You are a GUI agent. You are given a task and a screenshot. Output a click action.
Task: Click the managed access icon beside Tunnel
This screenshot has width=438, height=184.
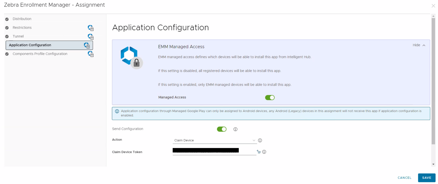point(91,37)
